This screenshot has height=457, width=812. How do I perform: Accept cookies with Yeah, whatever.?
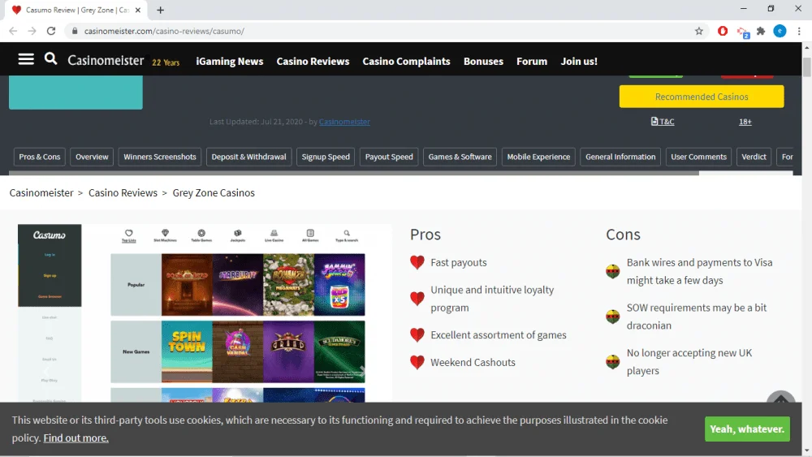point(747,429)
